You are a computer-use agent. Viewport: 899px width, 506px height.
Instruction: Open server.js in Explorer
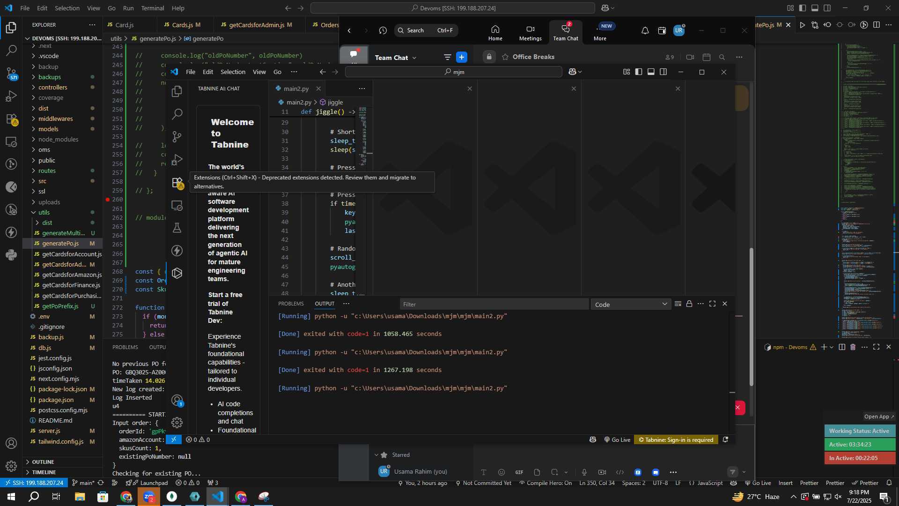point(49,431)
